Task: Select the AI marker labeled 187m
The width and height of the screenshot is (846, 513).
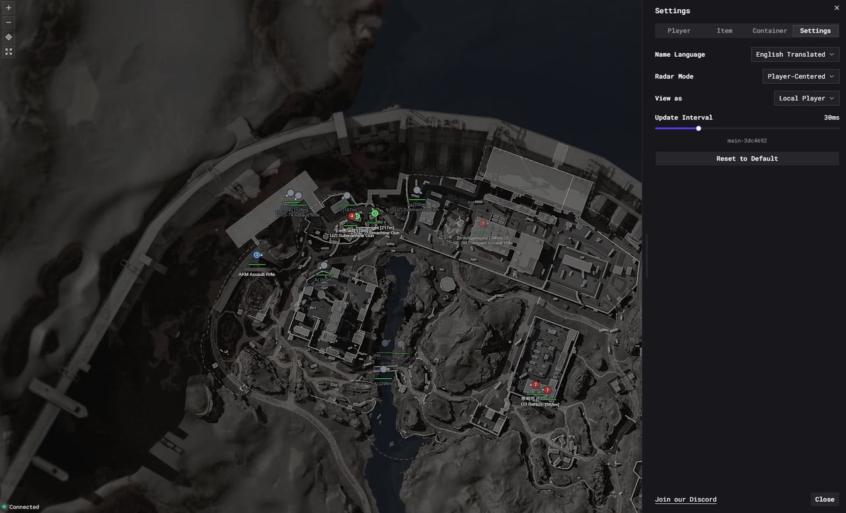Action: pyautogui.click(x=347, y=196)
